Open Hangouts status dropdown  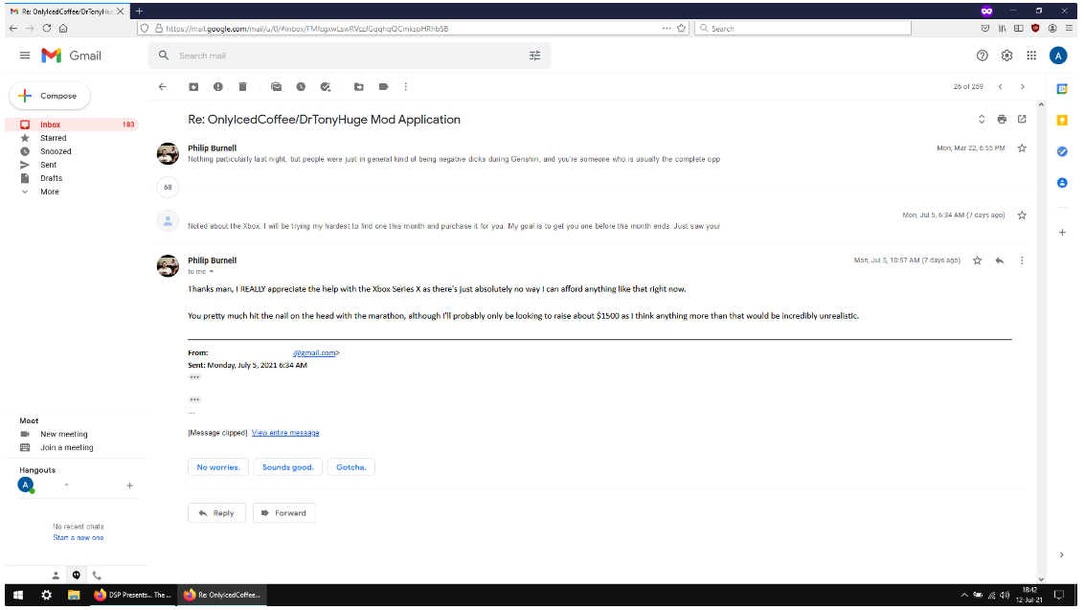66,485
